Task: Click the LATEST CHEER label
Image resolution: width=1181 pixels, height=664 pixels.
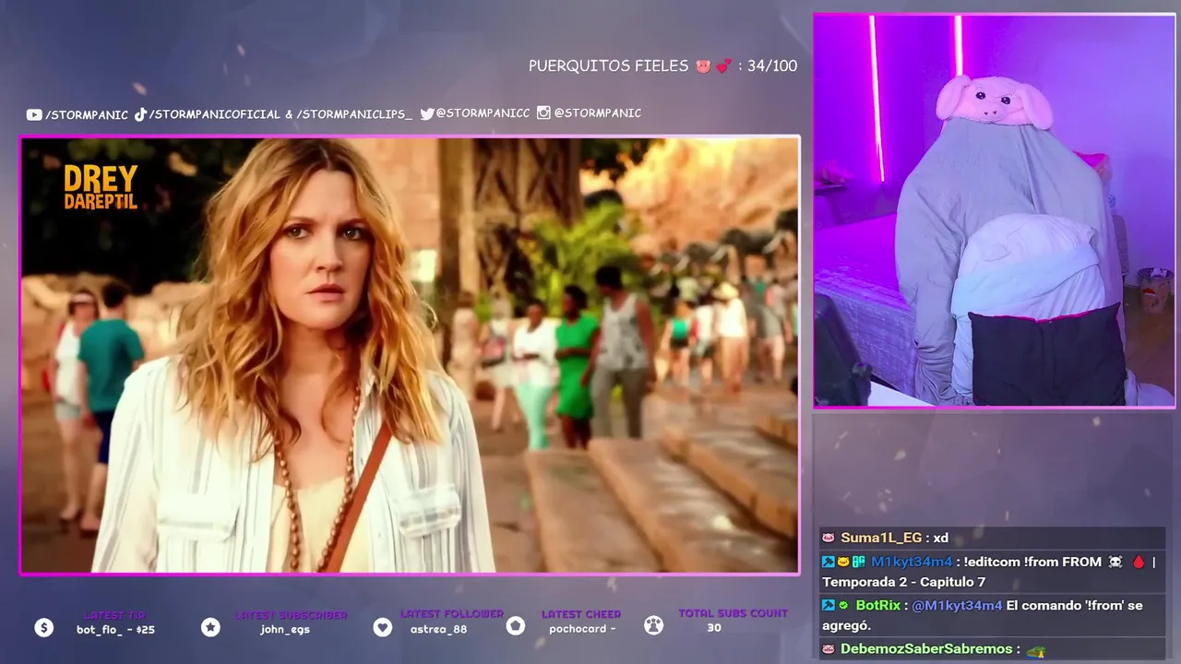Action: tap(581, 614)
